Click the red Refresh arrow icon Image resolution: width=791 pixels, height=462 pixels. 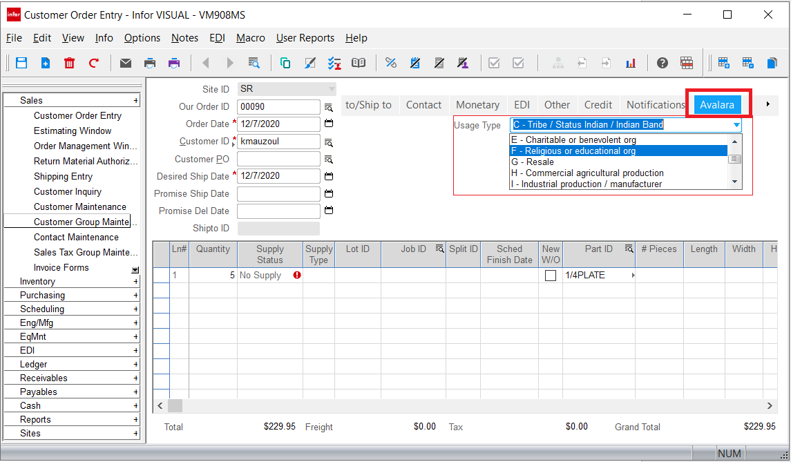94,63
